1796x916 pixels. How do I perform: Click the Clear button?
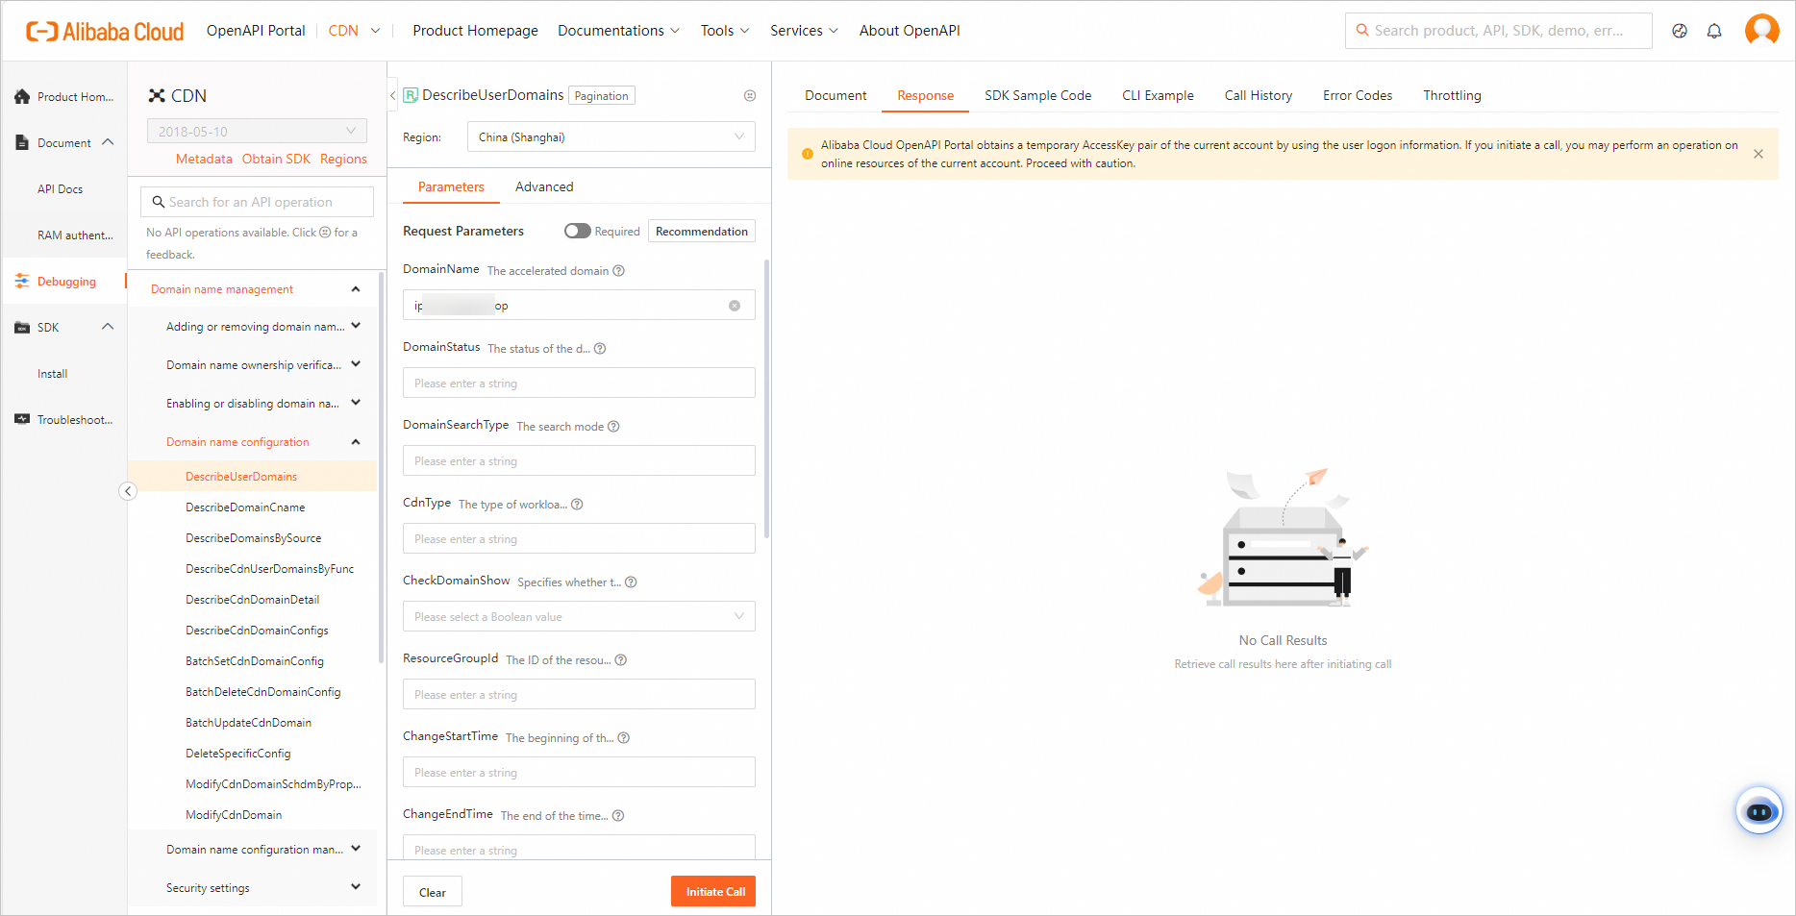[x=433, y=891]
